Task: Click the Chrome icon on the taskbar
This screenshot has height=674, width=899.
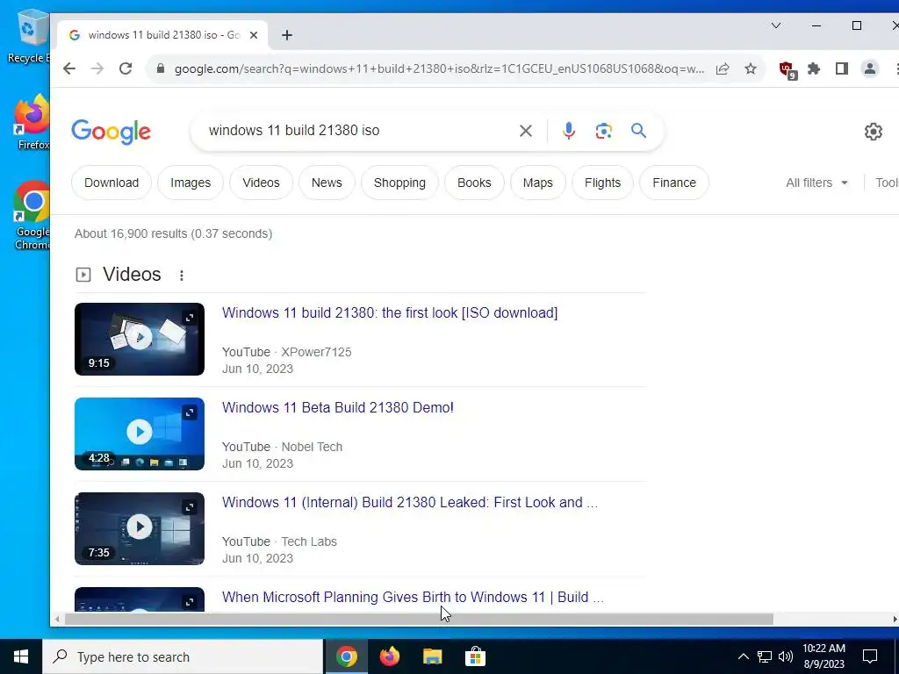Action: pyautogui.click(x=347, y=656)
